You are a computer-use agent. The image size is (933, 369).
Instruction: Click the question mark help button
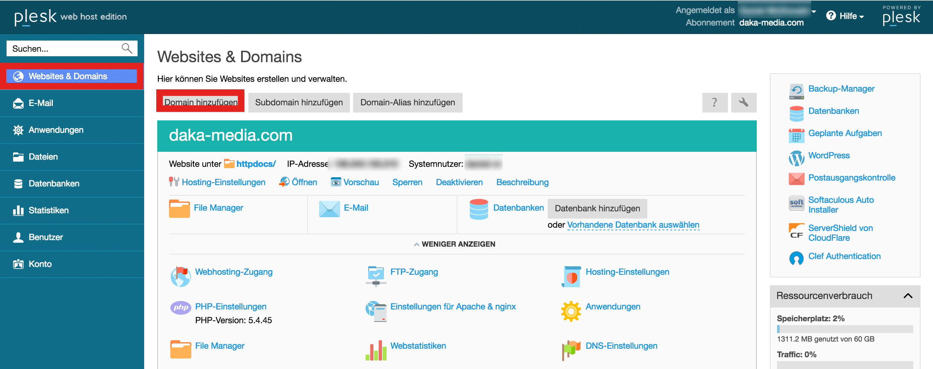click(714, 102)
